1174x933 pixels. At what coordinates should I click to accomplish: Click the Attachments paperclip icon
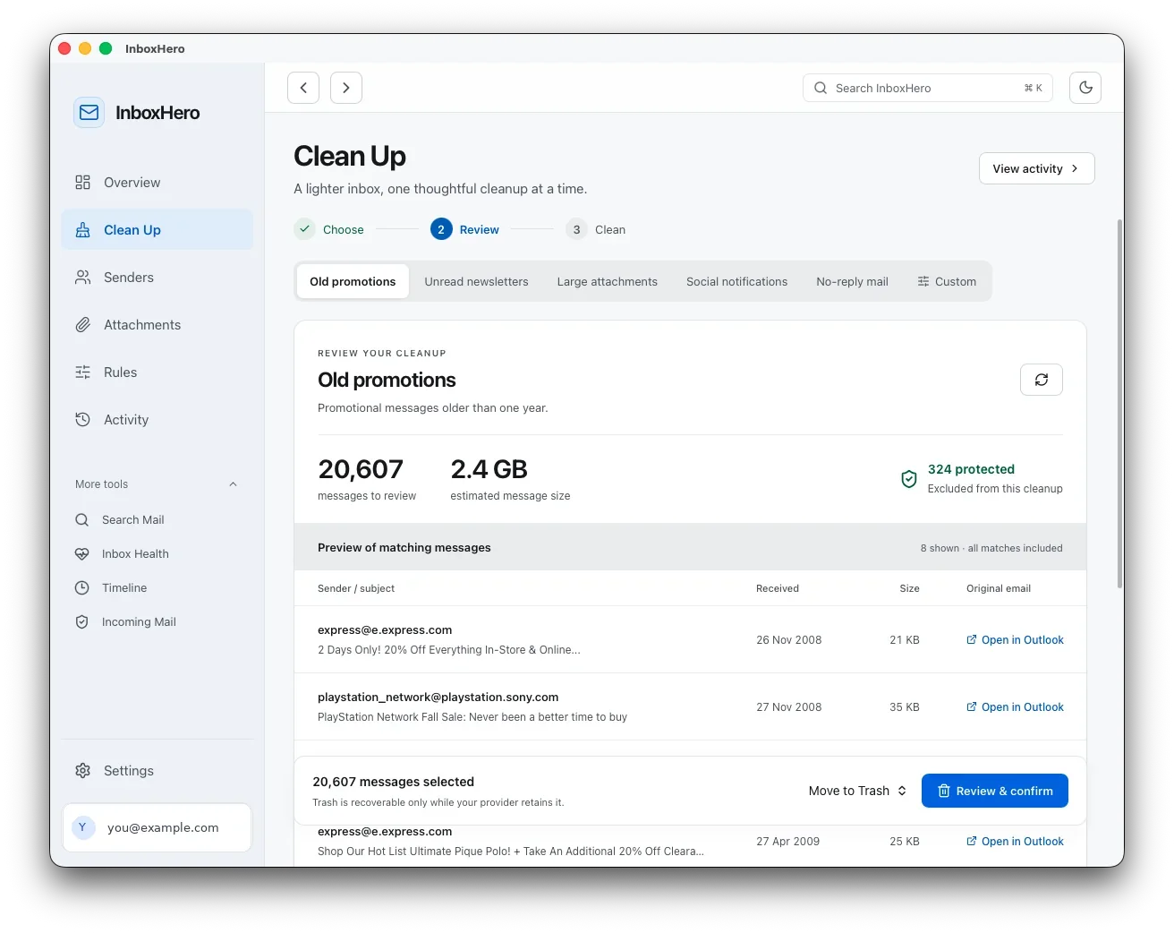(x=82, y=325)
